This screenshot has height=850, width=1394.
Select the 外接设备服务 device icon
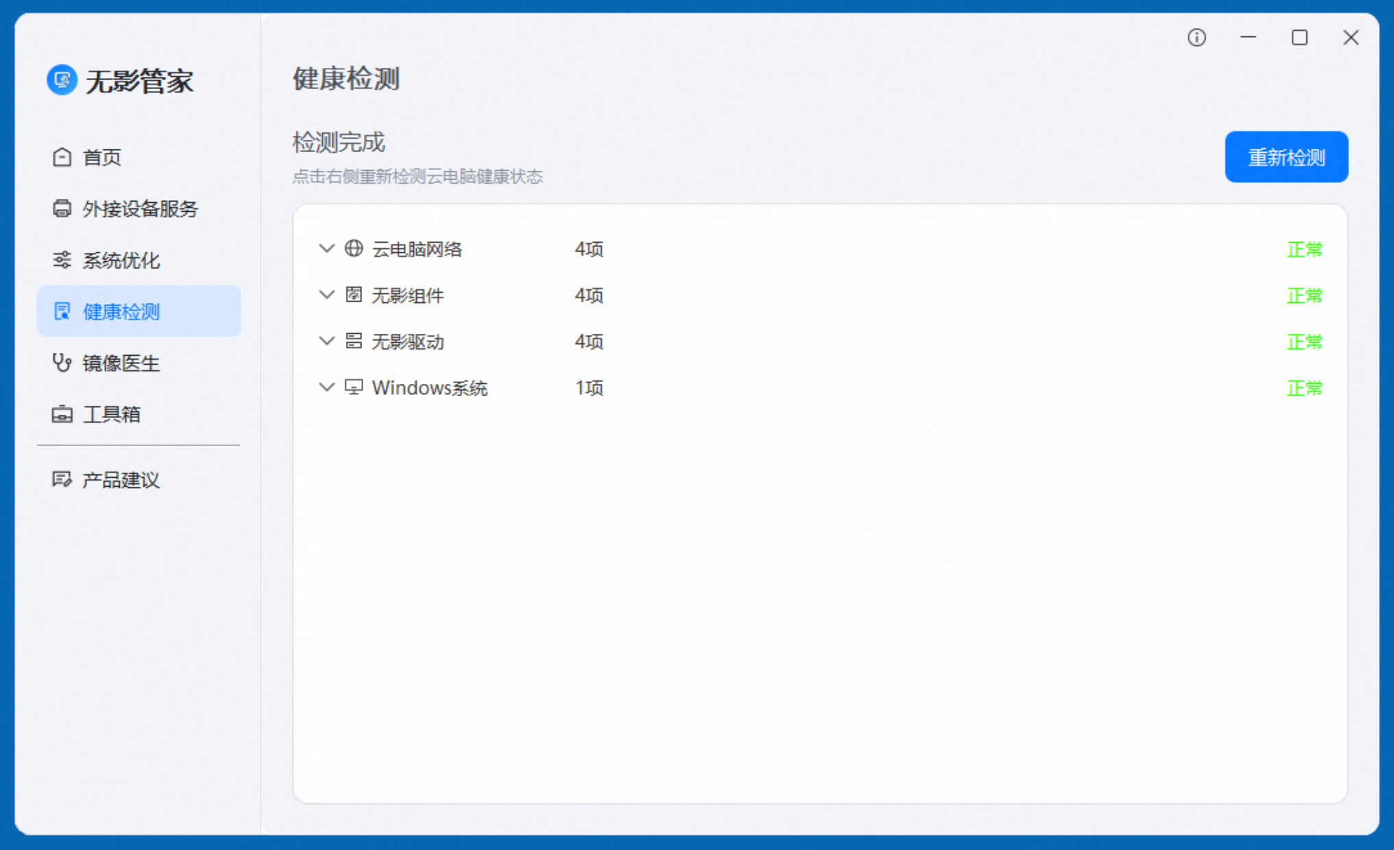[62, 208]
